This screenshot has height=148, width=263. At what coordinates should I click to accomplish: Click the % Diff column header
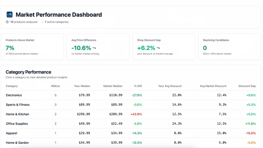pyautogui.click(x=138, y=86)
